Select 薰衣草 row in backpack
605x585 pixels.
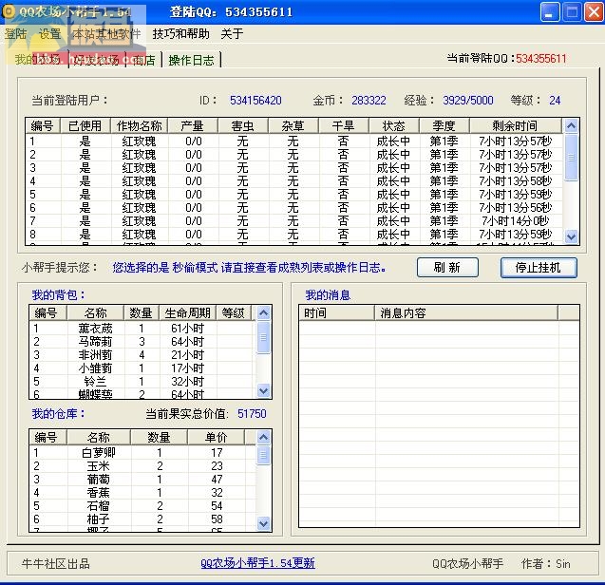142,329
